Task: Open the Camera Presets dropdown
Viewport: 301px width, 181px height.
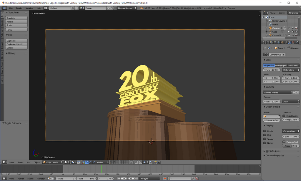Action: tap(277, 93)
